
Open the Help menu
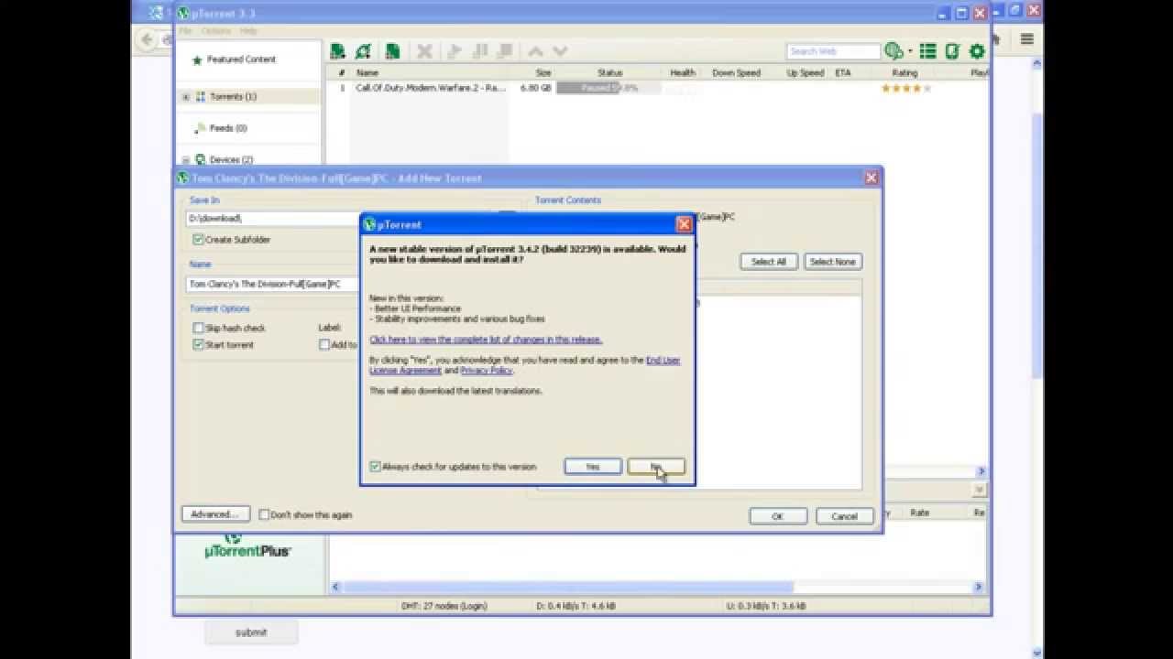tap(248, 31)
